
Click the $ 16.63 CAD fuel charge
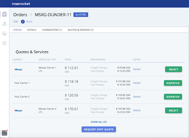pyautogui.click(x=124, y=99)
